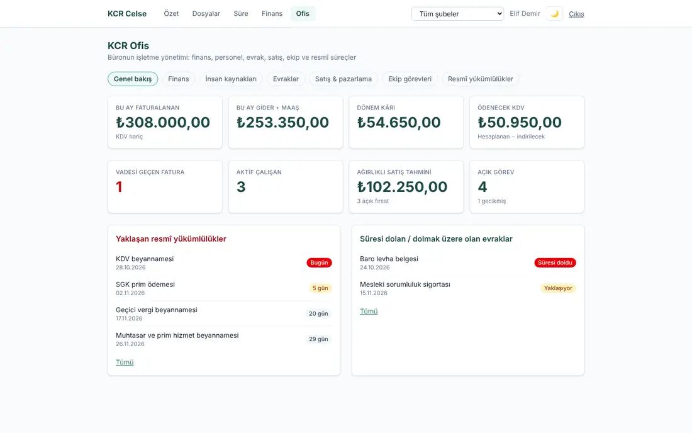Click Muhtasar ve prim hizmet beyannamesi
Image resolution: width=692 pixels, height=433 pixels.
pos(177,336)
